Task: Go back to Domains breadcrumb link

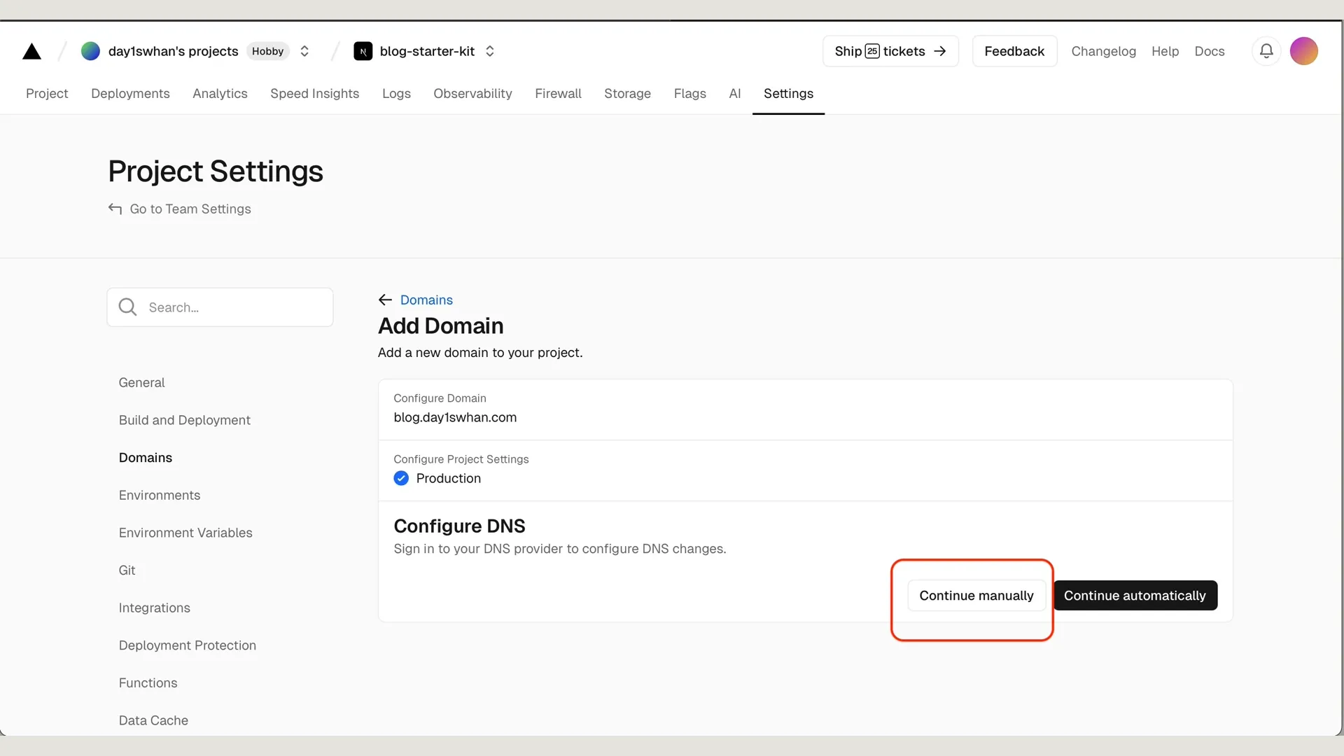Action: (426, 300)
